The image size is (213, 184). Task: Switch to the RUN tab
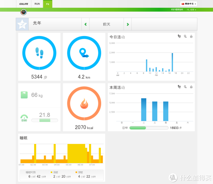(x=37, y=4)
